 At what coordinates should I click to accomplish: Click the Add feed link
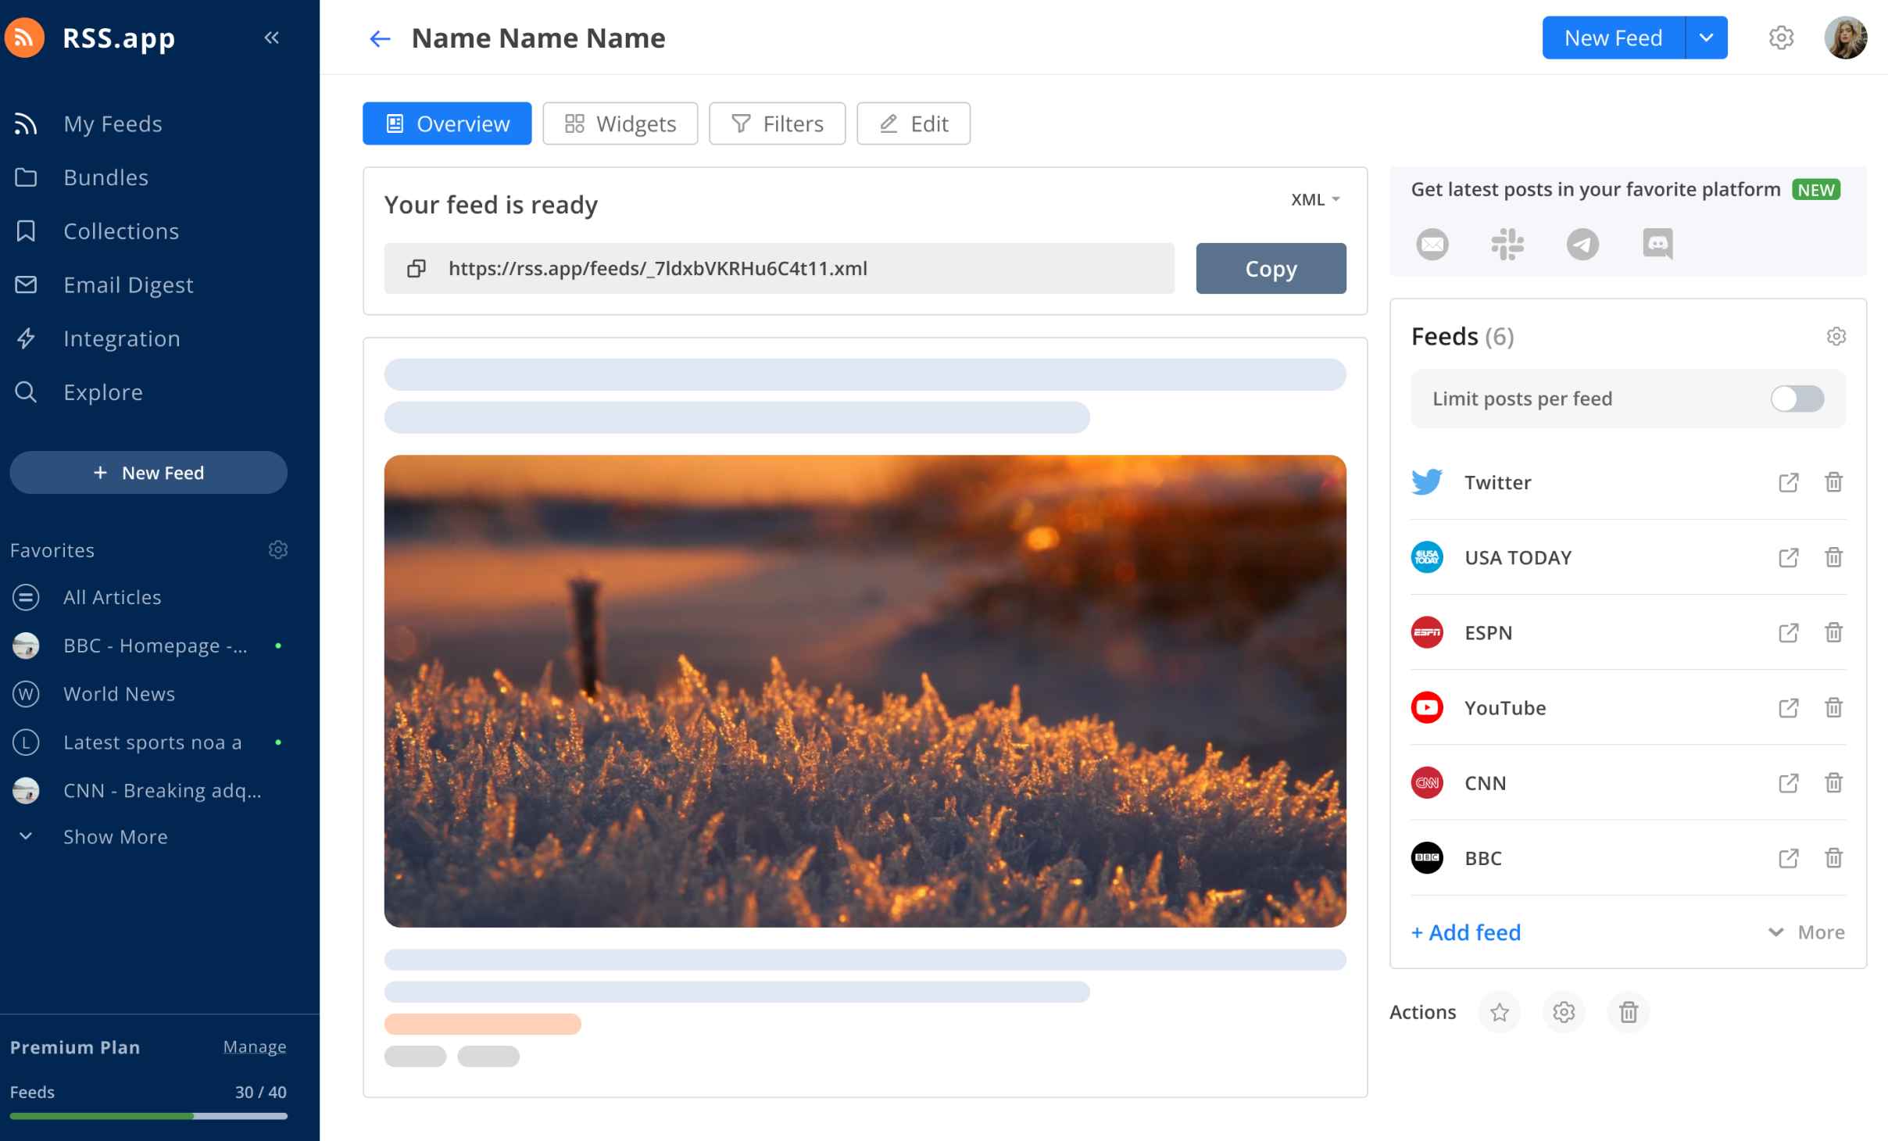(x=1466, y=932)
